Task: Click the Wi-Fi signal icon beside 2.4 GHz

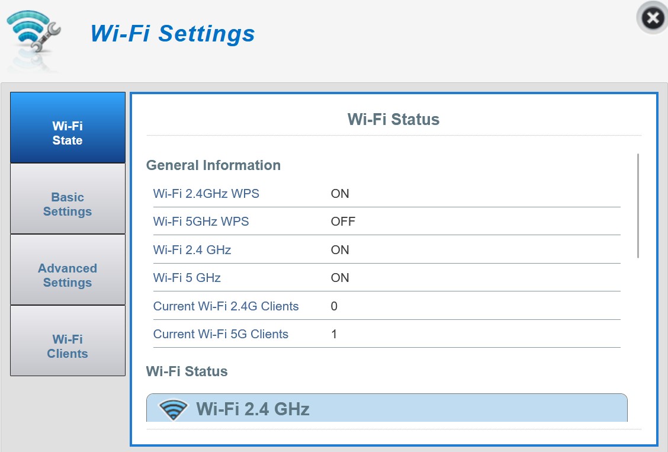Action: tap(173, 409)
